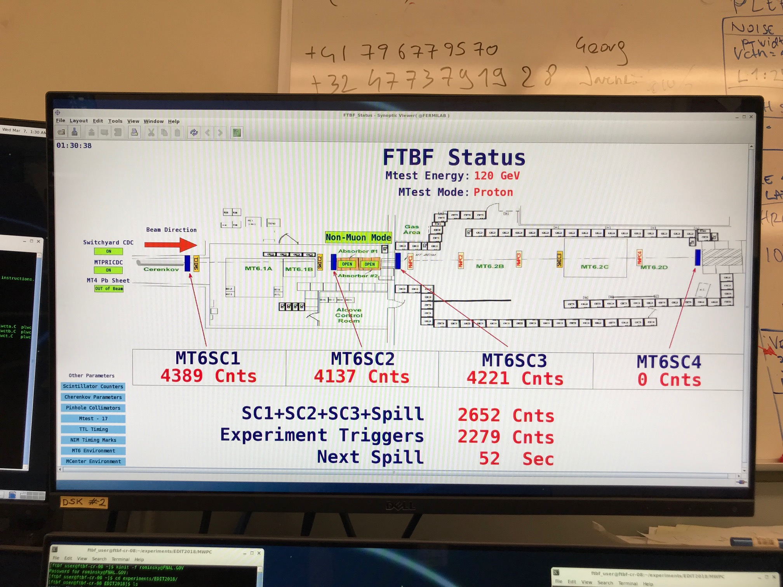Image resolution: width=783 pixels, height=587 pixels.
Task: Open the TTL Timing page
Action: click(93, 429)
